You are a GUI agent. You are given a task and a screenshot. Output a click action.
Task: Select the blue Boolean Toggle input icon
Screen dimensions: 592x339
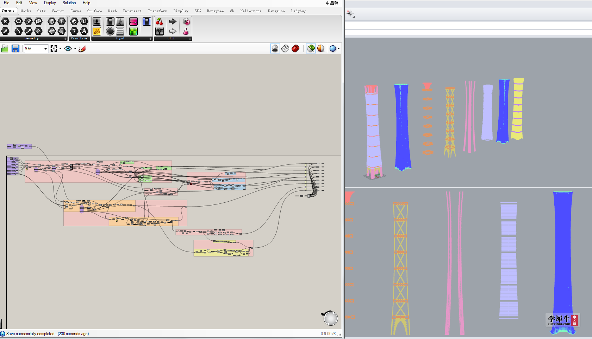click(x=147, y=21)
